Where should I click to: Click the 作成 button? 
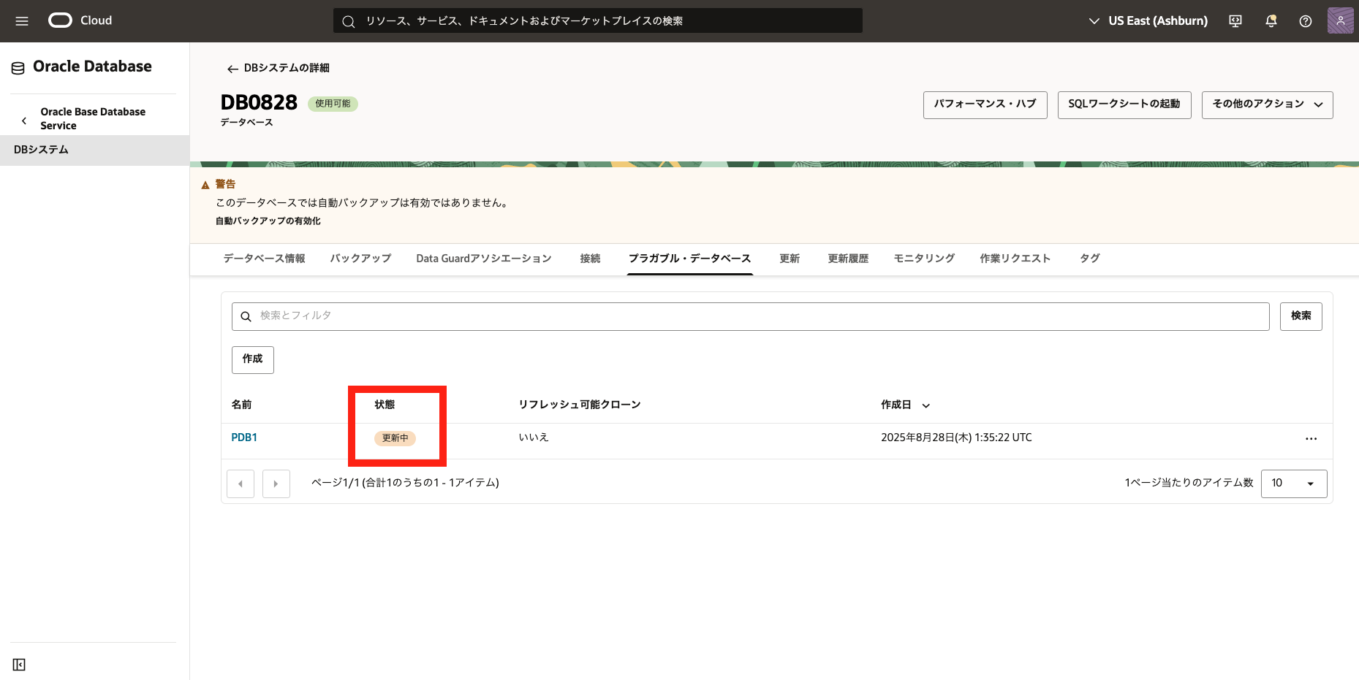pyautogui.click(x=252, y=359)
